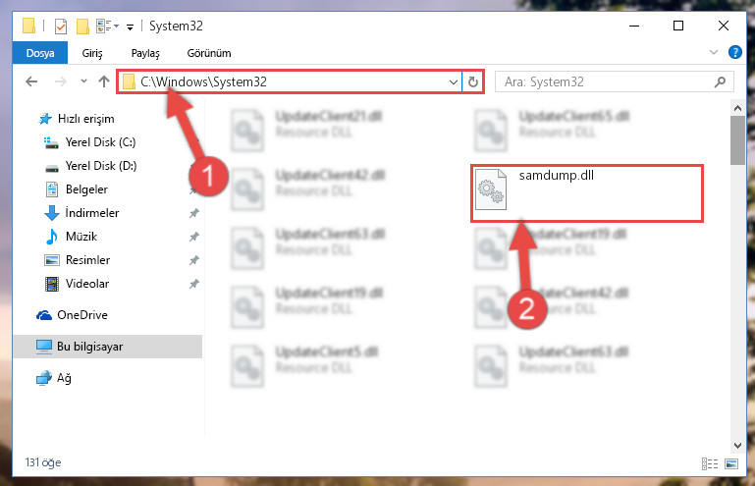Switch to the Görünüm tab
The width and height of the screenshot is (755, 486).
click(209, 53)
